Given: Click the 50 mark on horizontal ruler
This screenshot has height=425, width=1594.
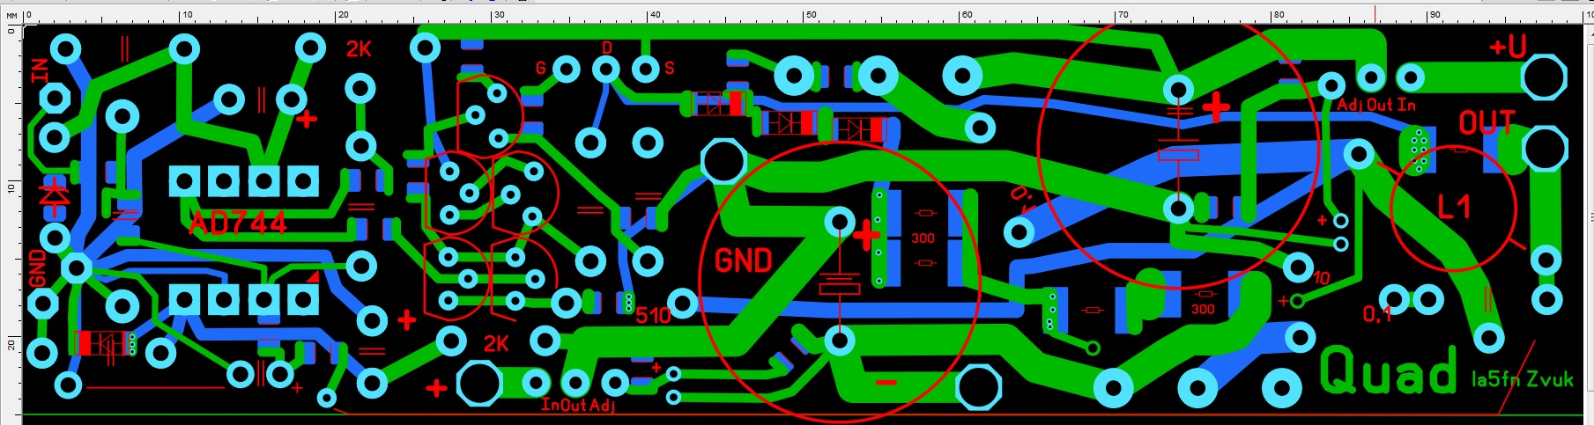Looking at the screenshot, I should [x=811, y=15].
